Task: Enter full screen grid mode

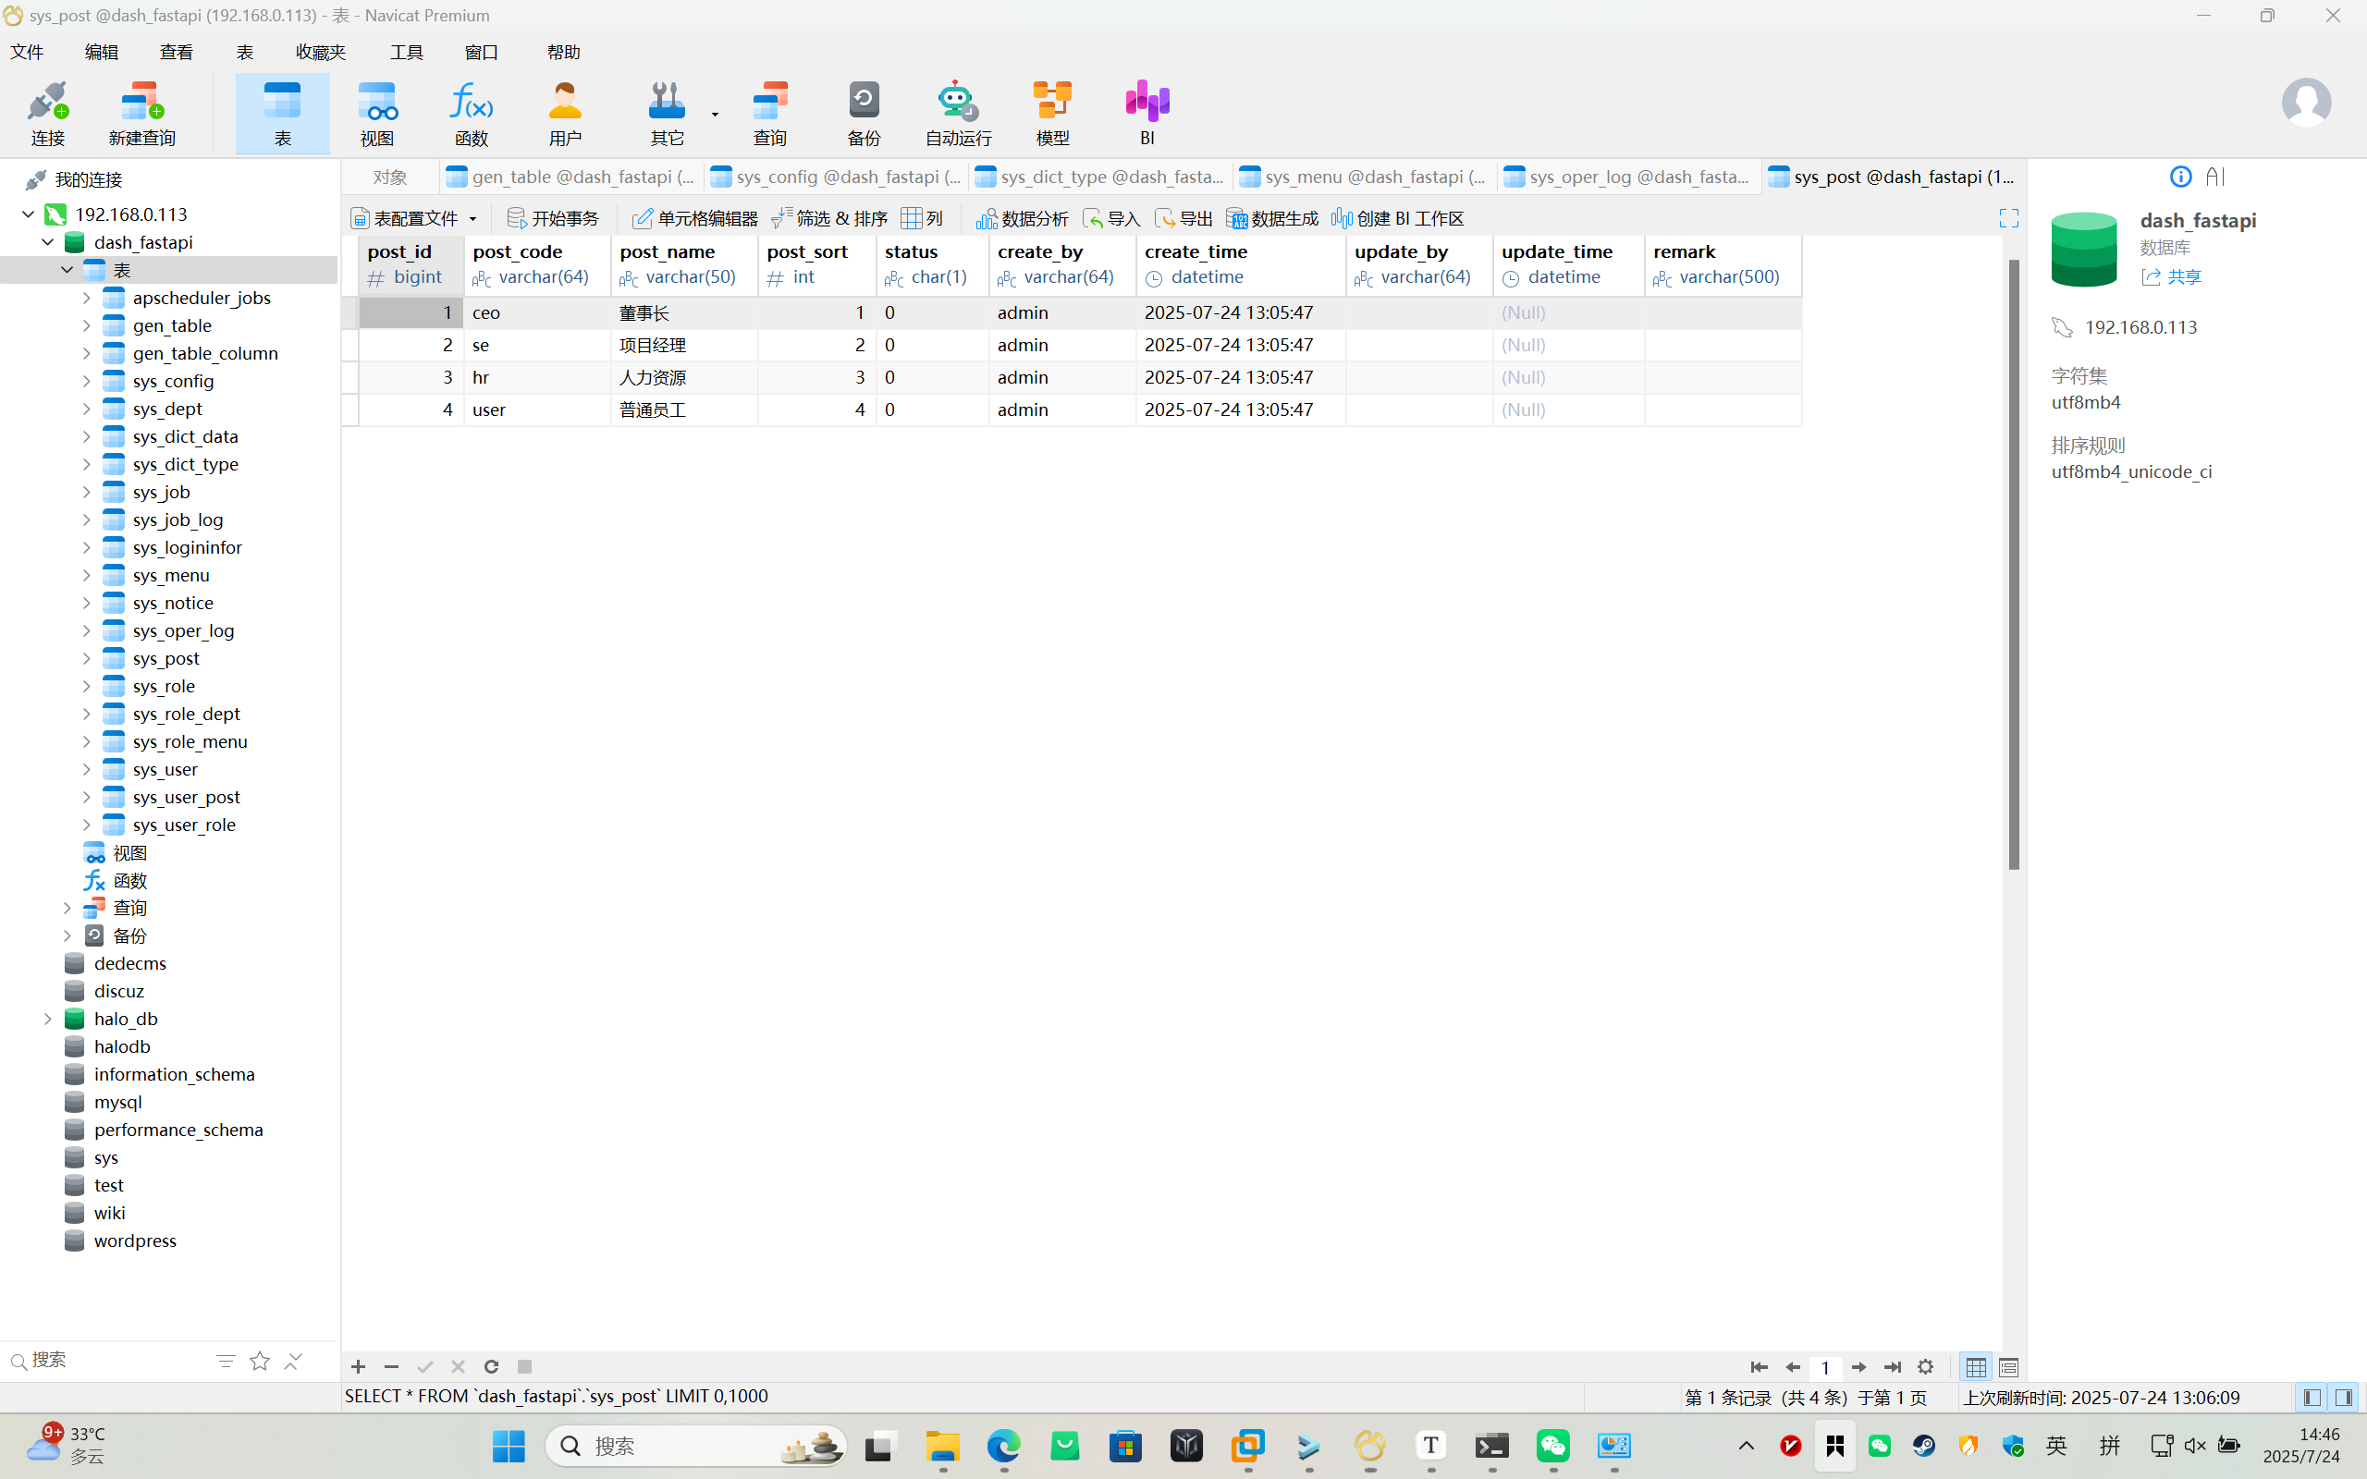Action: click(x=2008, y=218)
